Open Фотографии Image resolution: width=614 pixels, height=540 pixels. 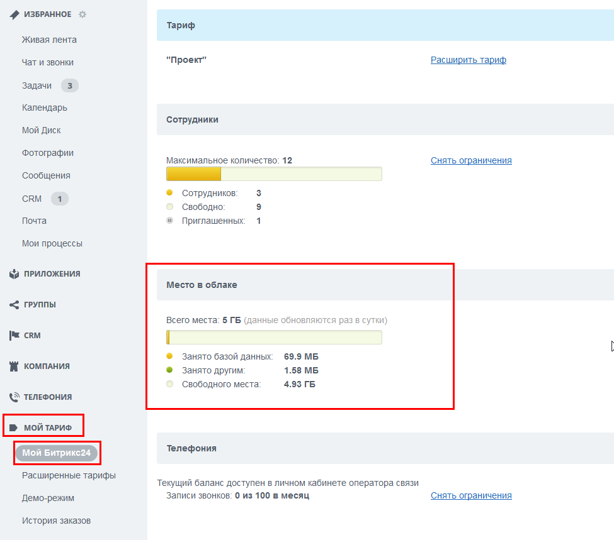(48, 153)
